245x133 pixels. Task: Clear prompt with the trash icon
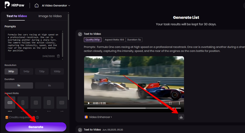[x=58, y=56]
